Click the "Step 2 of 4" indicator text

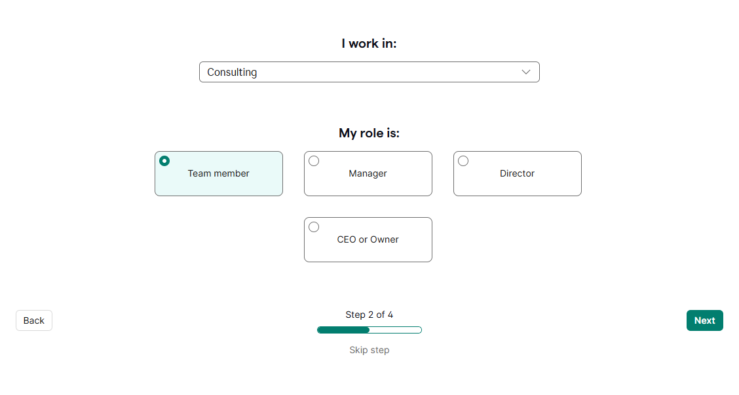(369, 315)
